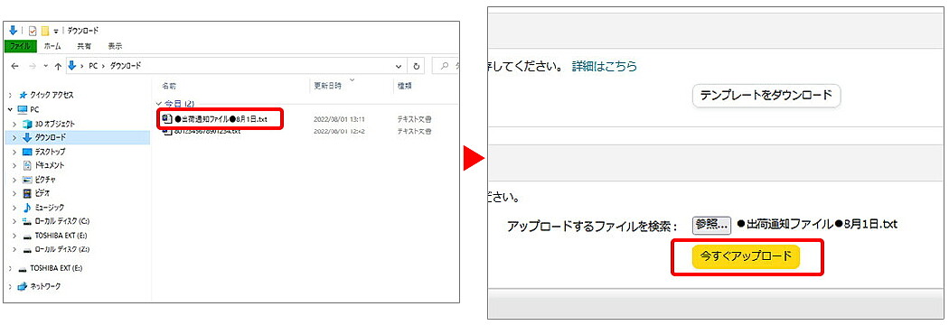Click the ローカル ディスク (Z:) drive icon
Viewport: 949px width, 325px height.
(27, 249)
